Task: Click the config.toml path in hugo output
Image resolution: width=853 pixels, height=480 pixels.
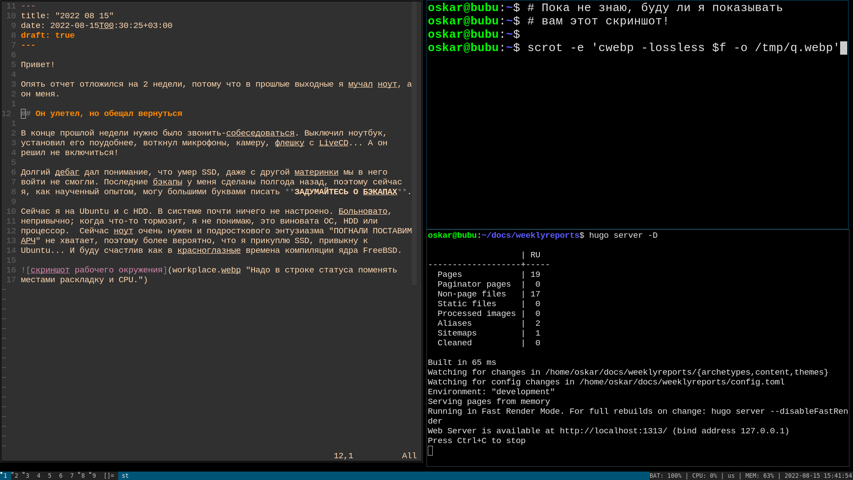Action: (x=682, y=382)
